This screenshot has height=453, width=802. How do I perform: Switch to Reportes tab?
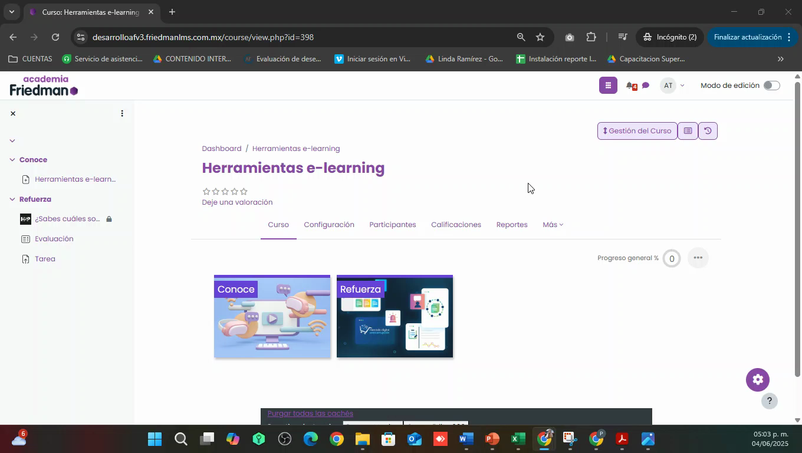point(512,225)
